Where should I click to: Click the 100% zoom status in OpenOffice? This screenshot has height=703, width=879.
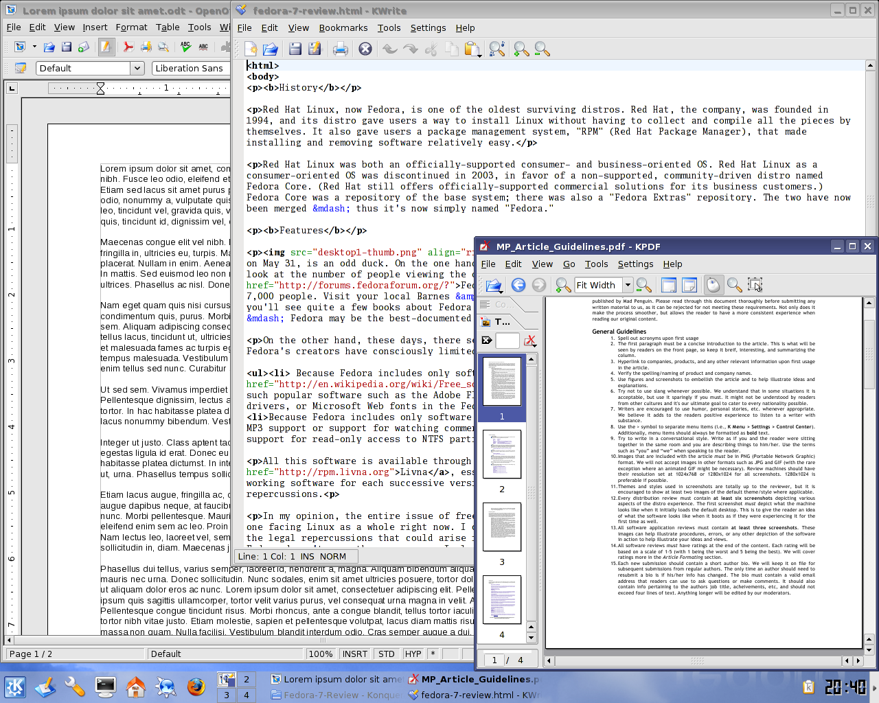coord(320,654)
